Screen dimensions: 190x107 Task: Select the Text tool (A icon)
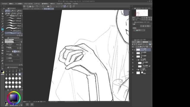[x=2, y=63]
